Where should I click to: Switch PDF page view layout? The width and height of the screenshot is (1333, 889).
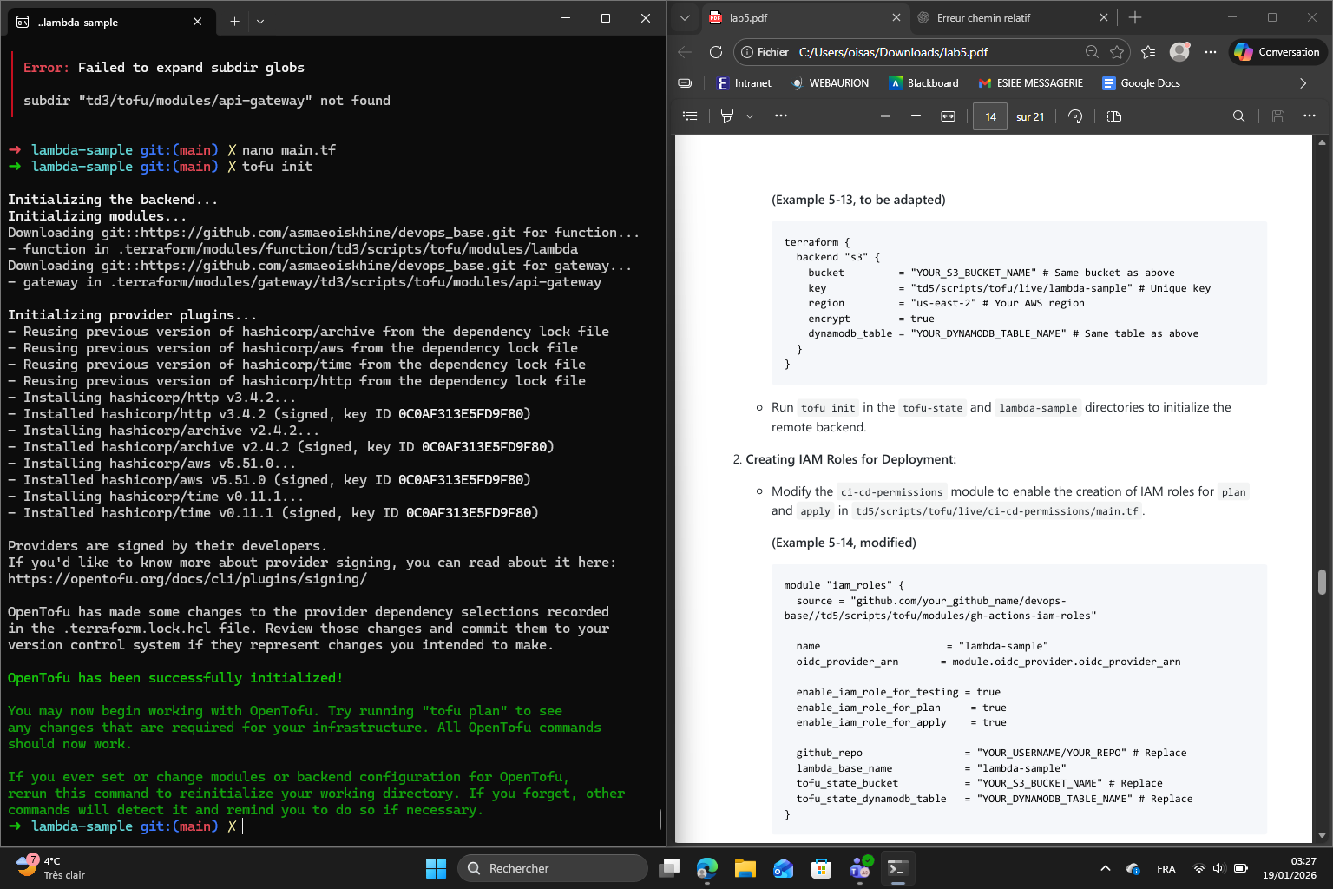click(x=1114, y=116)
